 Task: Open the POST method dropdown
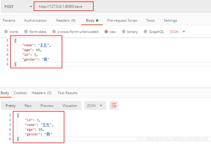tap(18, 7)
